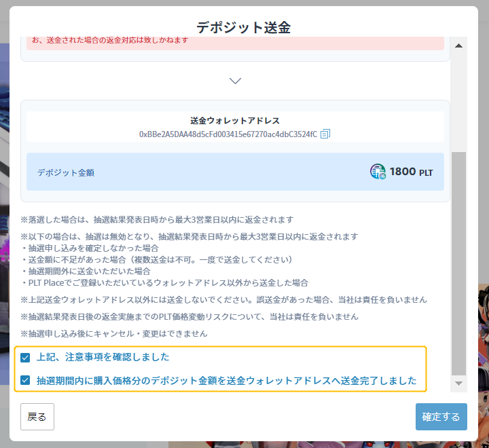Click the vertical scrollbar thumb
Screen dimensions: 489x448
(458, 264)
